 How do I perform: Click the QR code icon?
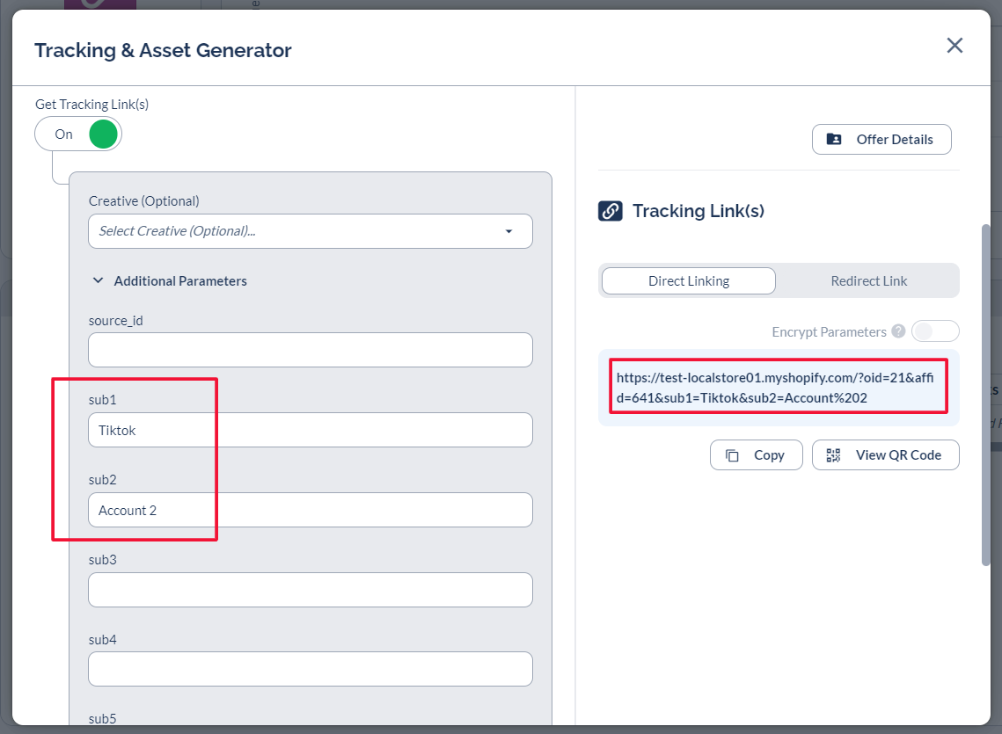tap(834, 455)
